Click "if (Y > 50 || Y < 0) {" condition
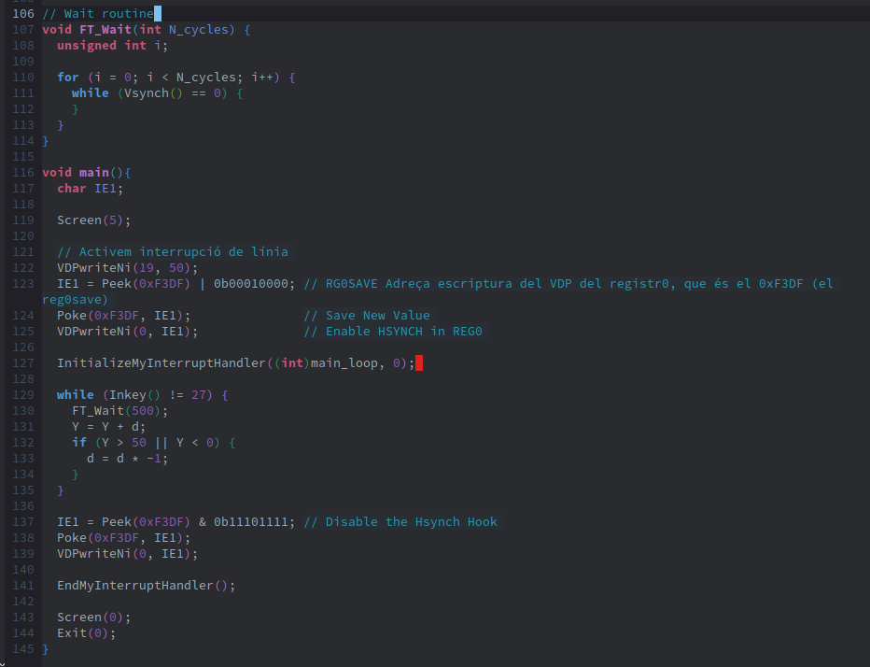The width and height of the screenshot is (870, 667). 154,443
